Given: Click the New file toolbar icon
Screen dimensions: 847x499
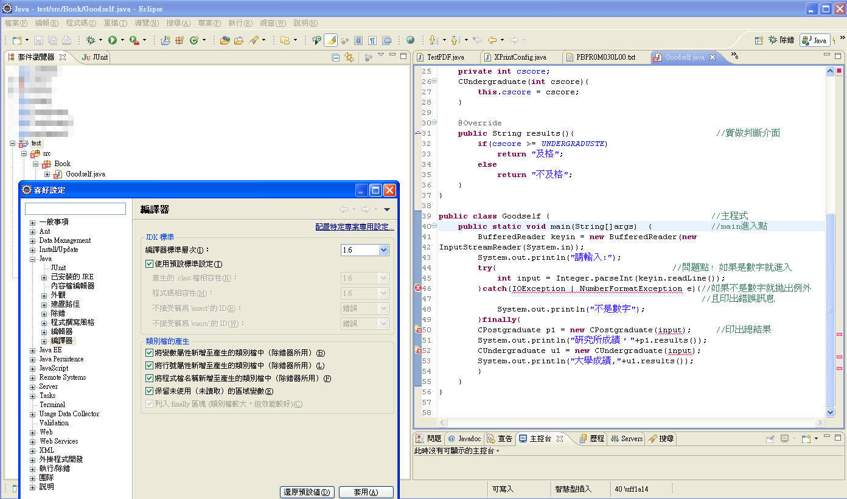Looking at the screenshot, I should coord(16,40).
